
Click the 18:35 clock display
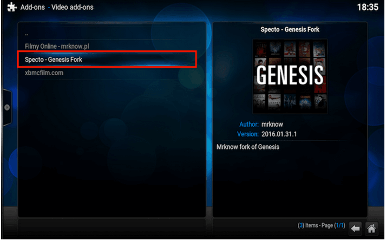pos(368,7)
